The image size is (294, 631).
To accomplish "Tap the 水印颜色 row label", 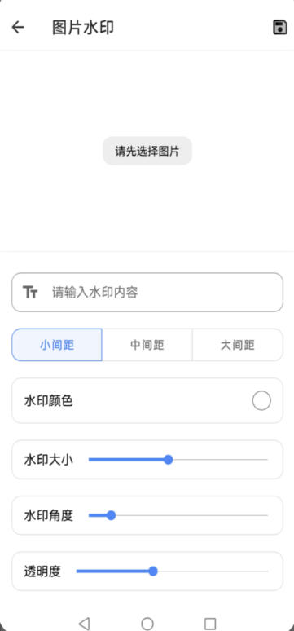I will tap(48, 401).
